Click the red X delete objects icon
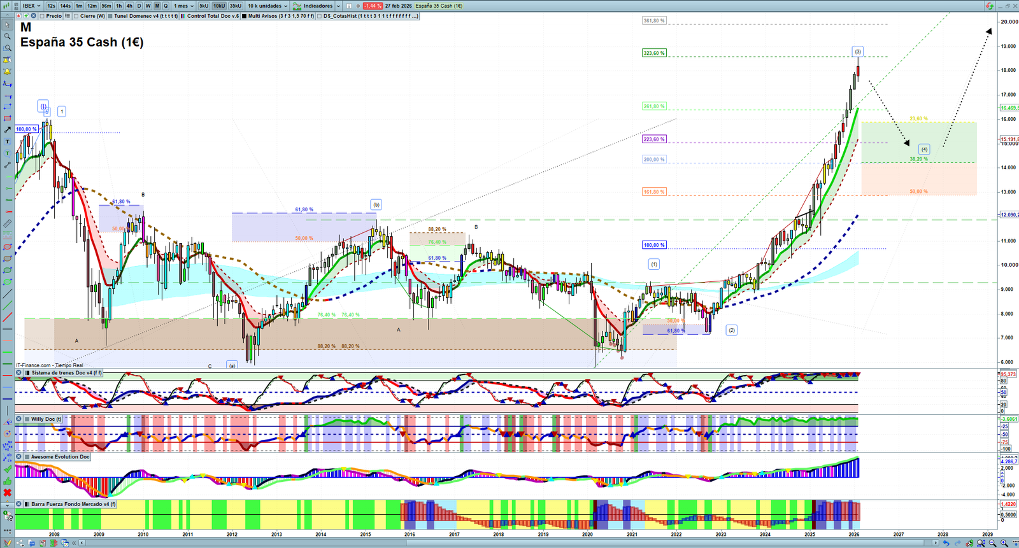This screenshot has height=548, width=1019. point(8,493)
